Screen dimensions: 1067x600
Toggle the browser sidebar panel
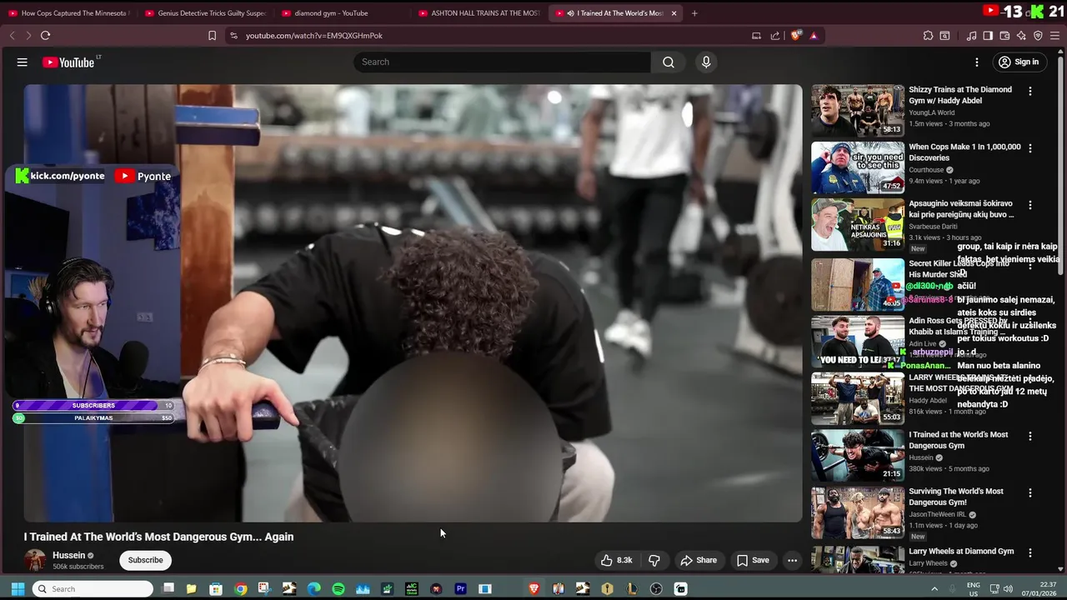click(x=988, y=36)
